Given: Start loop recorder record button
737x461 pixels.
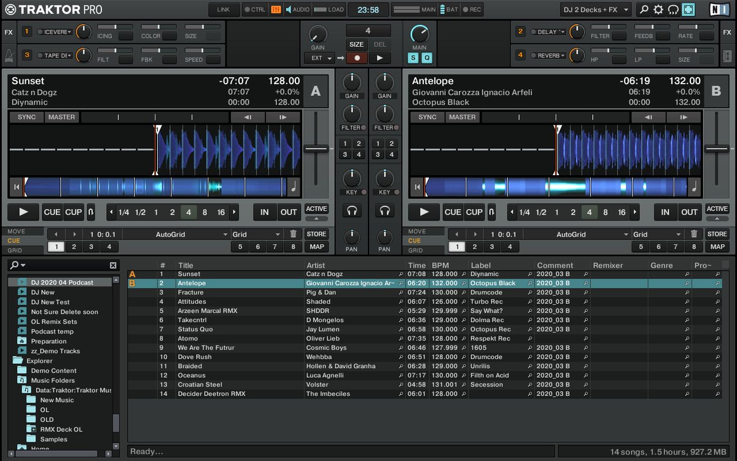Looking at the screenshot, I should pos(357,58).
